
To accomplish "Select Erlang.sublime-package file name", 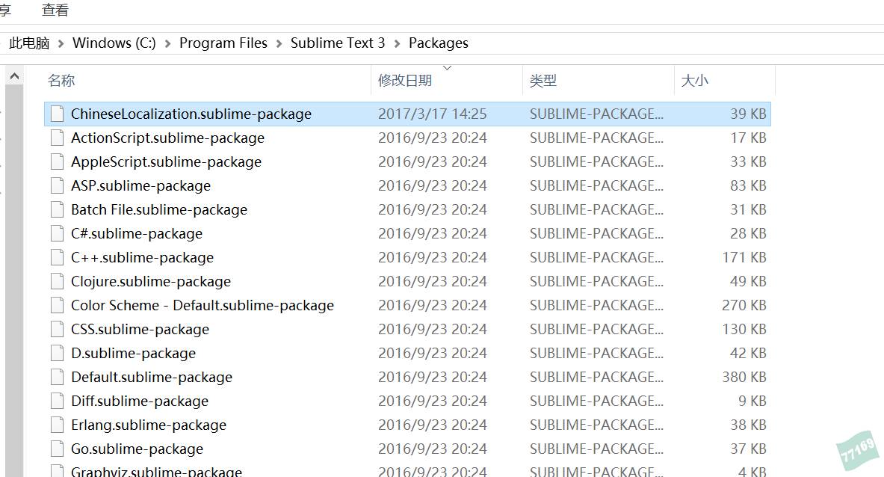I will [x=149, y=425].
